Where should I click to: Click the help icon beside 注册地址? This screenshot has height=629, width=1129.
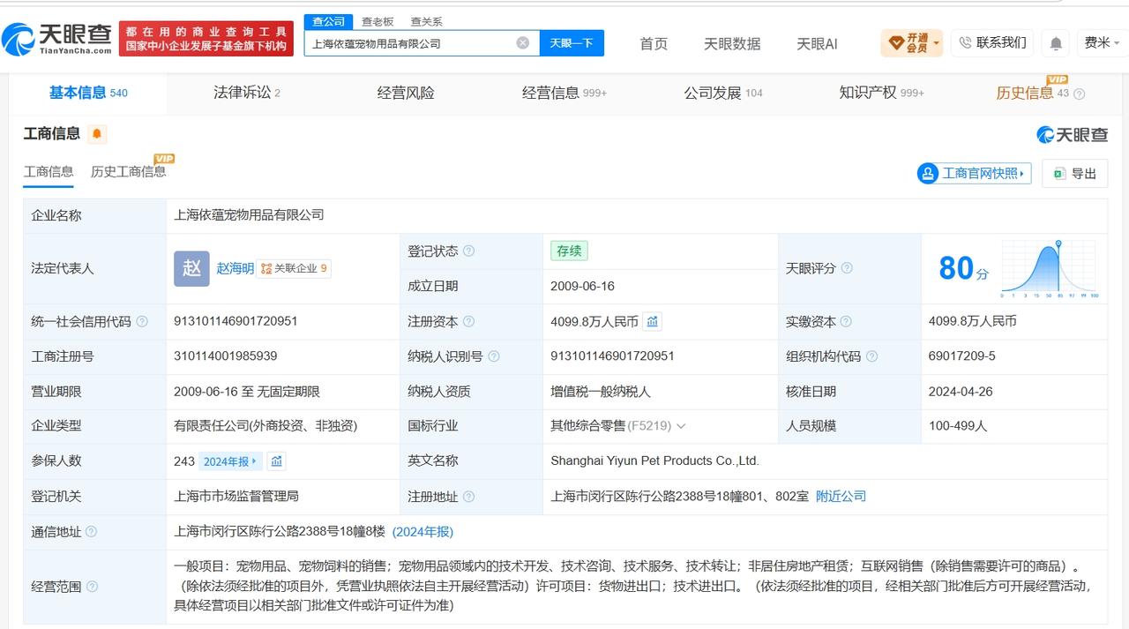tap(468, 497)
